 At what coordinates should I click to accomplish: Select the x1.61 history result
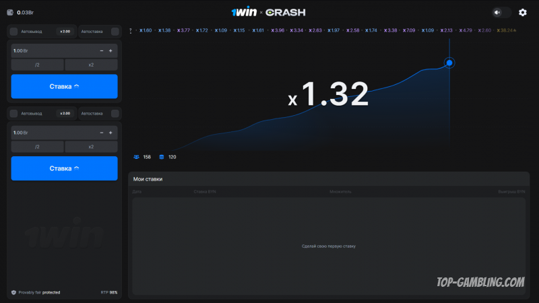coord(258,30)
